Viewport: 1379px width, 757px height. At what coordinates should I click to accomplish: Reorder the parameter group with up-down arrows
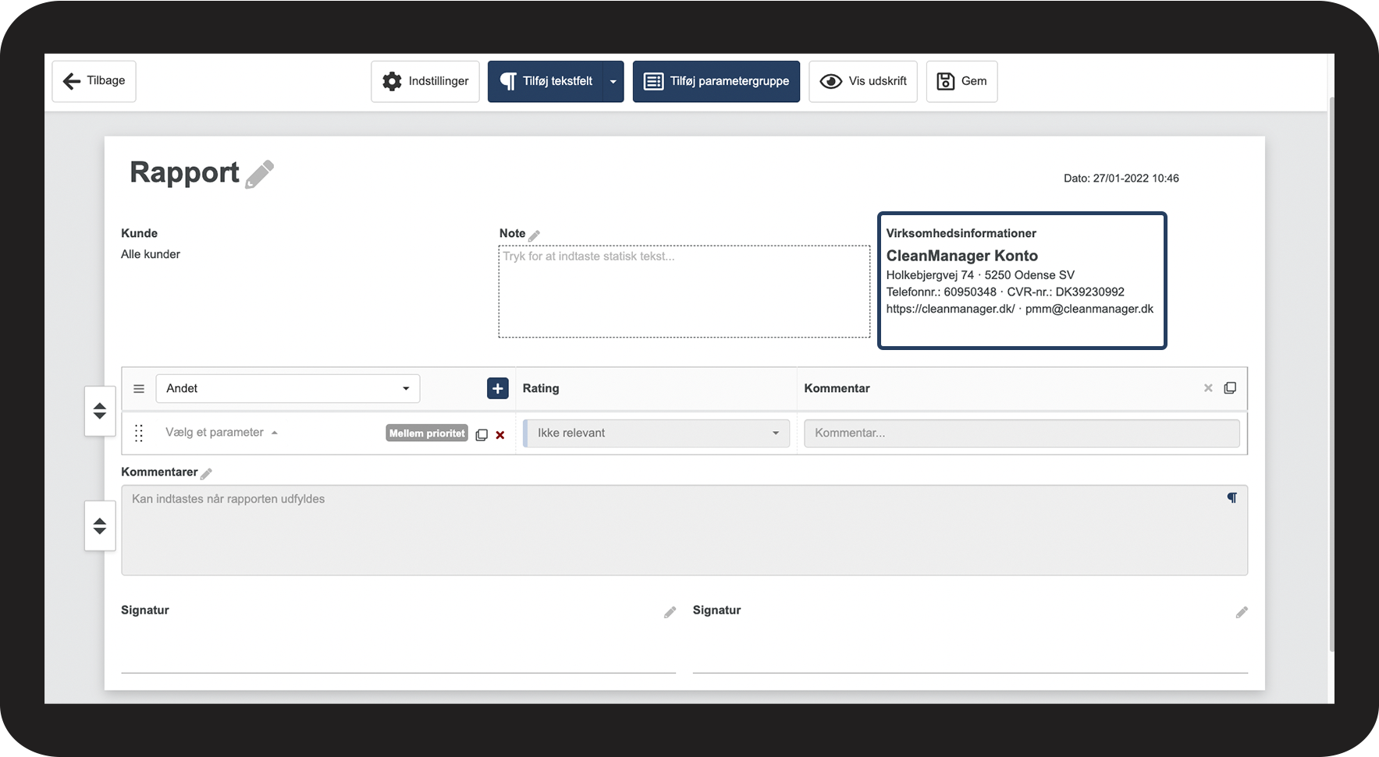click(x=100, y=411)
